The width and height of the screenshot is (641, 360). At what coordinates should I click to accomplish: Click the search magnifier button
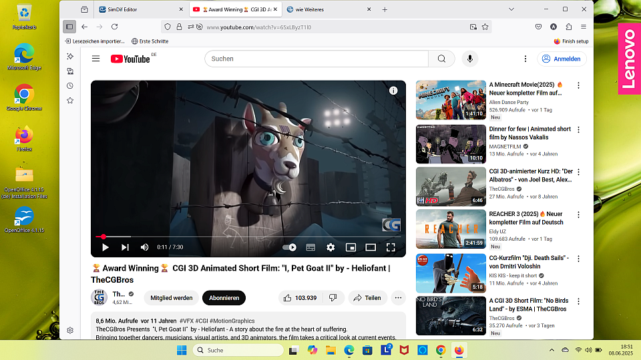point(441,59)
